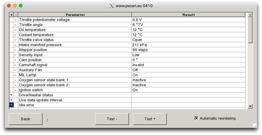
Task: Decrease text size with Text - button
Action: tap(112, 119)
